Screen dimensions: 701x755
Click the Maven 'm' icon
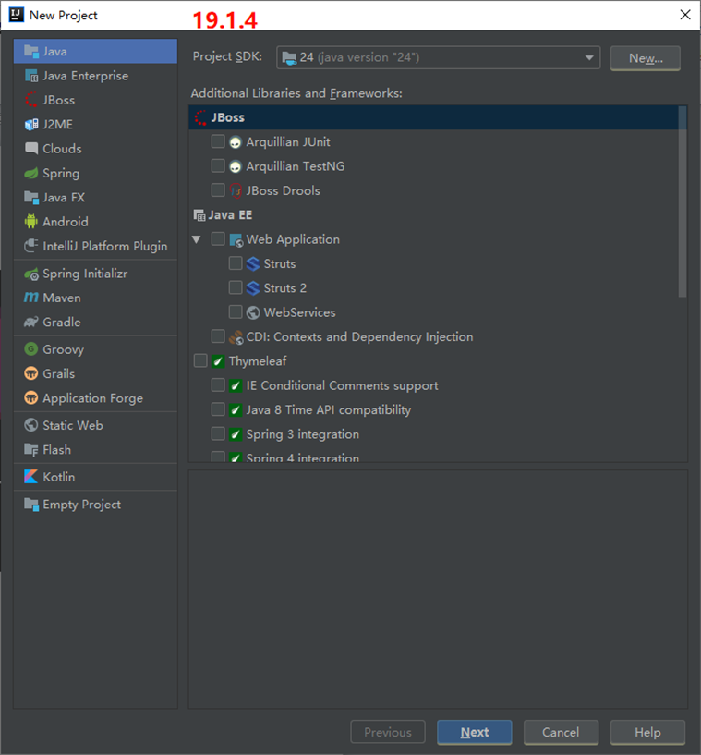tap(31, 298)
